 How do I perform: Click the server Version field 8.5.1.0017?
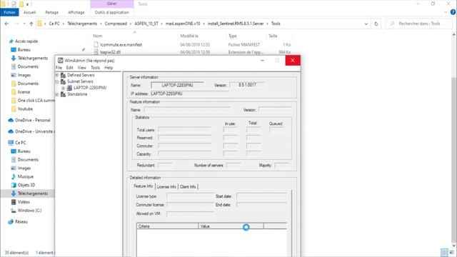tap(247, 85)
